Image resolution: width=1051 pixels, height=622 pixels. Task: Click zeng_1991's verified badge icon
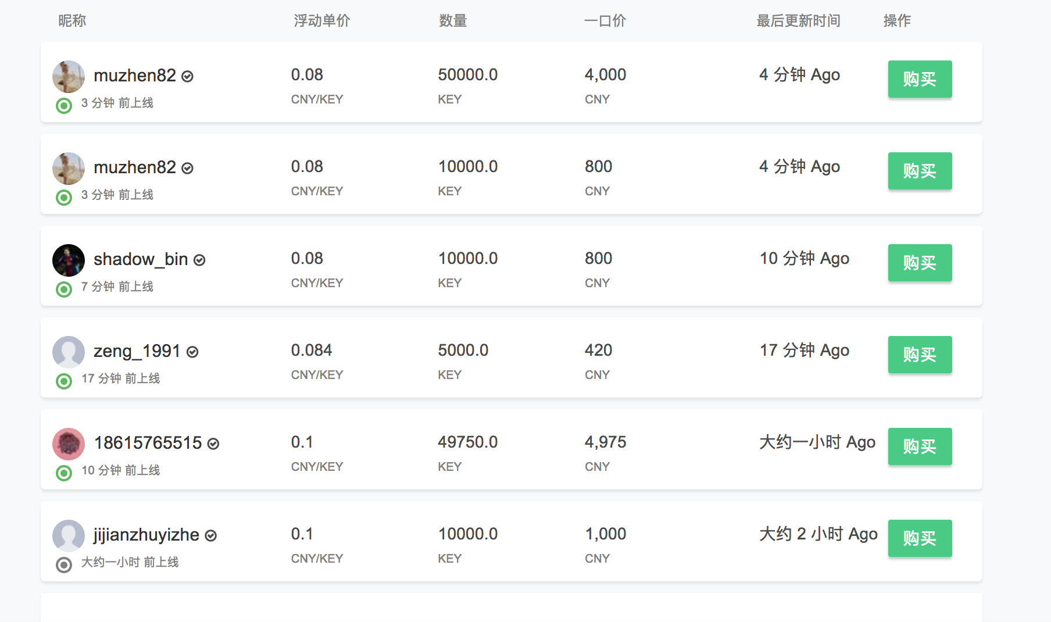tap(192, 352)
